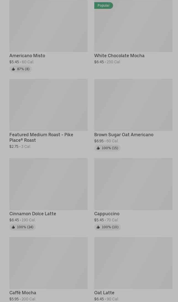This screenshot has height=302, width=178.
Task: Click the thumbs-up icon under Brown Sugar Oat Americano
Action: tap(98, 148)
